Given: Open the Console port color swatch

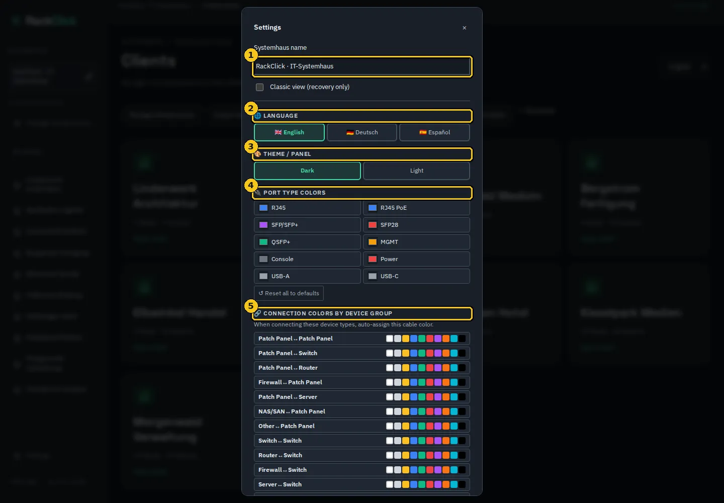Looking at the screenshot, I should pyautogui.click(x=263, y=259).
